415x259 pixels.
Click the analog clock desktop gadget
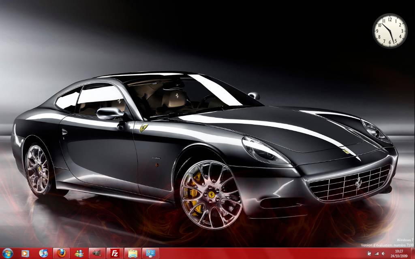click(x=389, y=31)
